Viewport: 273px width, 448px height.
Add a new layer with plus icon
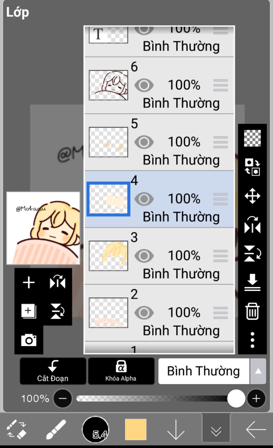coord(29,282)
